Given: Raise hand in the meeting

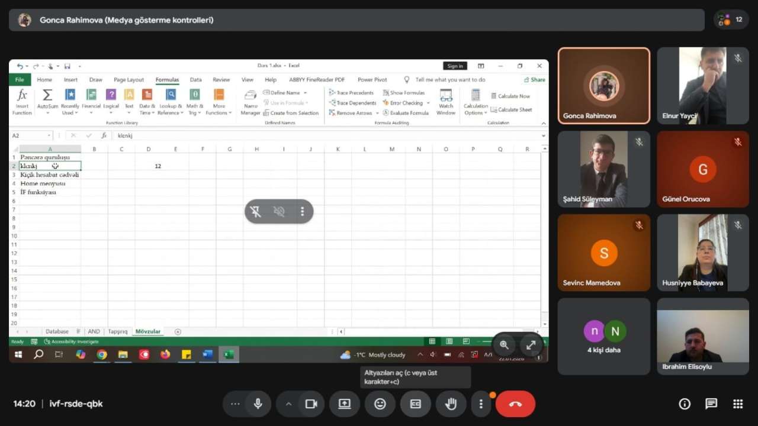Looking at the screenshot, I should pyautogui.click(x=451, y=404).
